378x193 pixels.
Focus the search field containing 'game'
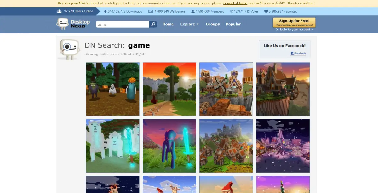pyautogui.click(x=123, y=24)
